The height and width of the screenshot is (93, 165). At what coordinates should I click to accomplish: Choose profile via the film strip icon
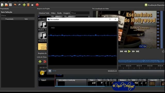tap(28, 5)
